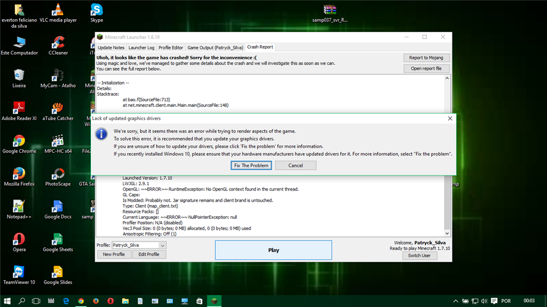Click the POR language indicator
Viewport: 547px width, 307px height.
(506, 301)
